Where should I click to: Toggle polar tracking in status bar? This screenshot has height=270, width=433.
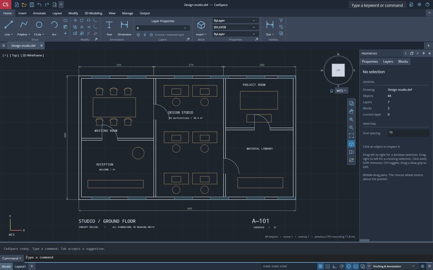tap(342, 266)
